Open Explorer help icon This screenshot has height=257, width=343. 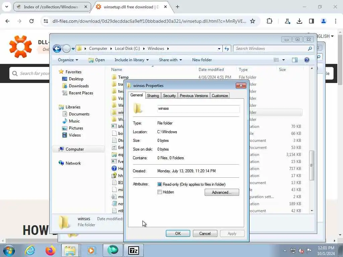point(307,60)
